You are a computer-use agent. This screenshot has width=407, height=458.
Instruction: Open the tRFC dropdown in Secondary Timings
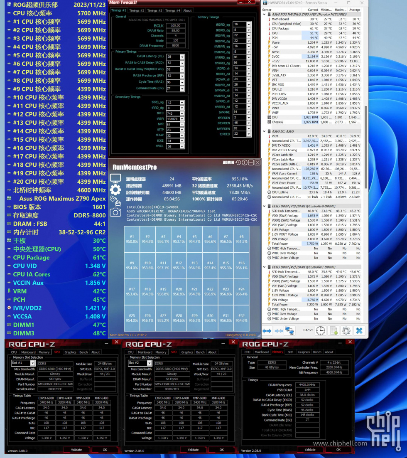pos(182,113)
